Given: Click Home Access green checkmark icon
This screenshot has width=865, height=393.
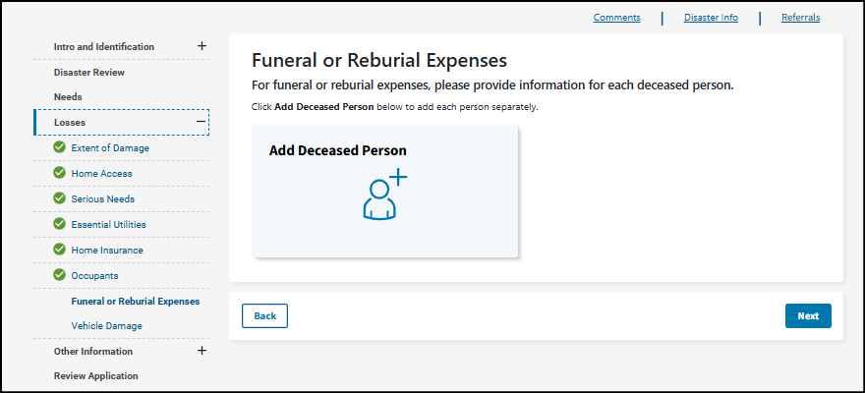Looking at the screenshot, I should [x=59, y=173].
